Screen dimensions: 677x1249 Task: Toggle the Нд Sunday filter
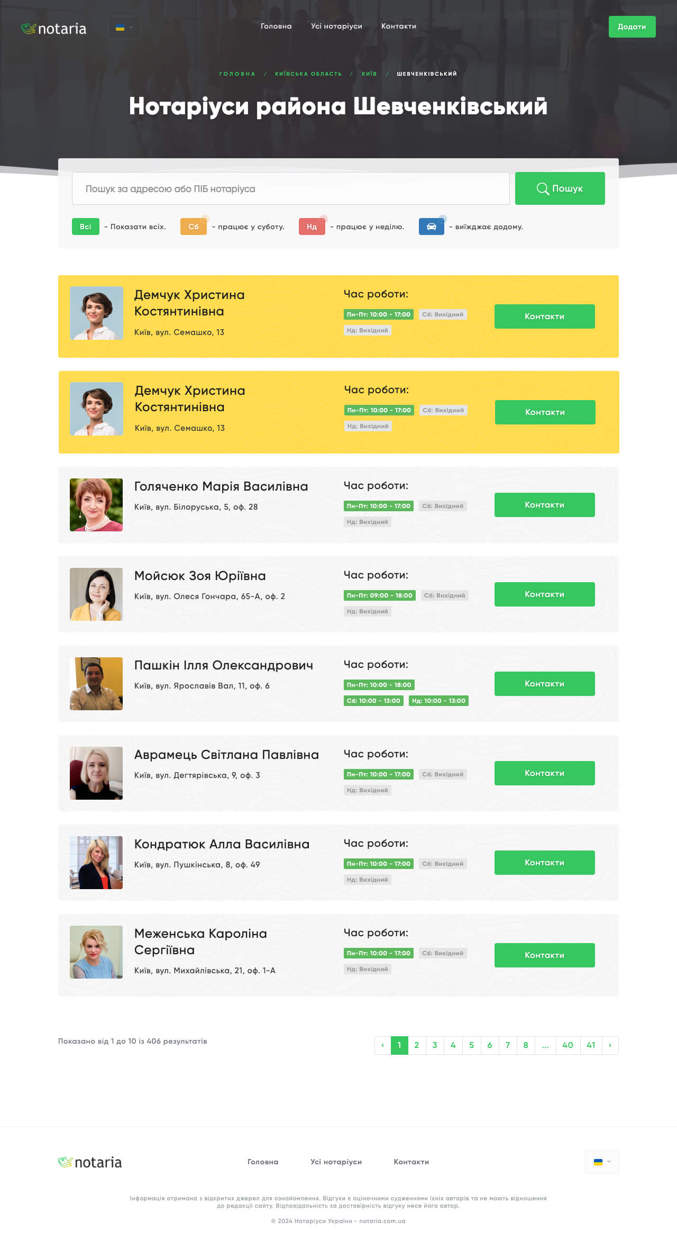[312, 227]
